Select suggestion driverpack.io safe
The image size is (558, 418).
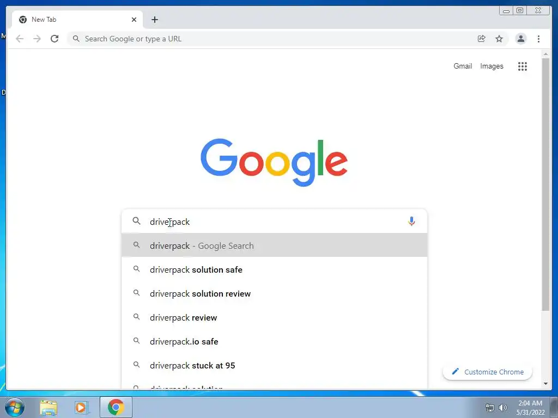[x=274, y=341]
